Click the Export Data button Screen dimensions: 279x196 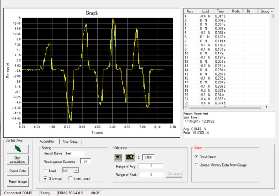point(17,171)
